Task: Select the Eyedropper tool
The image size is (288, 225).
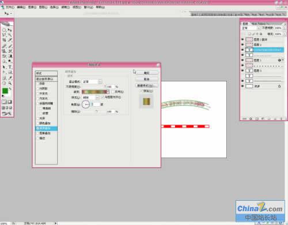Action: 10,78
